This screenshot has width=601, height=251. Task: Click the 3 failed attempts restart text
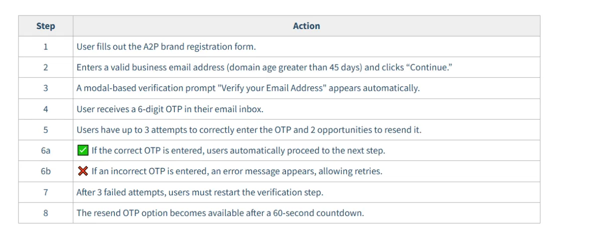tap(200, 192)
